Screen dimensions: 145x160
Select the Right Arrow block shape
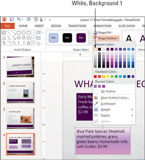pos(19,38)
